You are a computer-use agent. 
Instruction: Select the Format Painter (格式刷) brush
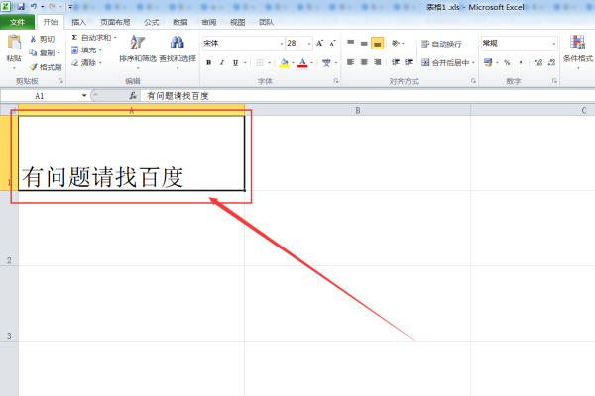tap(46, 67)
